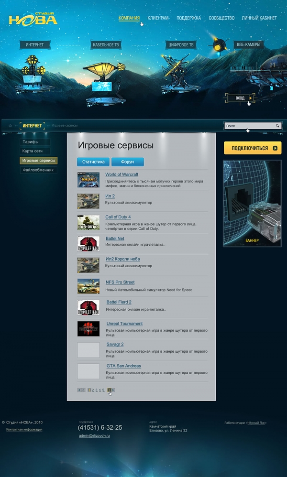Open the Battel.Net game thumbnail

(88, 244)
